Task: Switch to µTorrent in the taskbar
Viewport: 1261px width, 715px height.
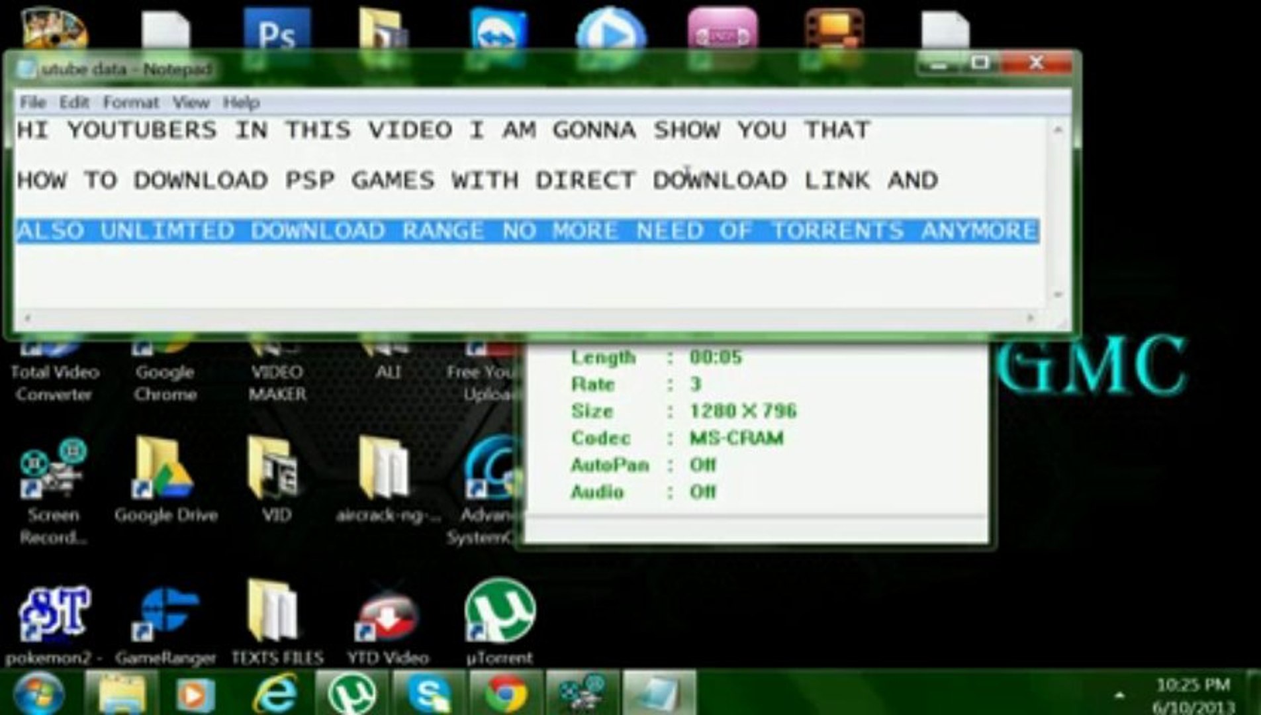Action: pos(351,693)
